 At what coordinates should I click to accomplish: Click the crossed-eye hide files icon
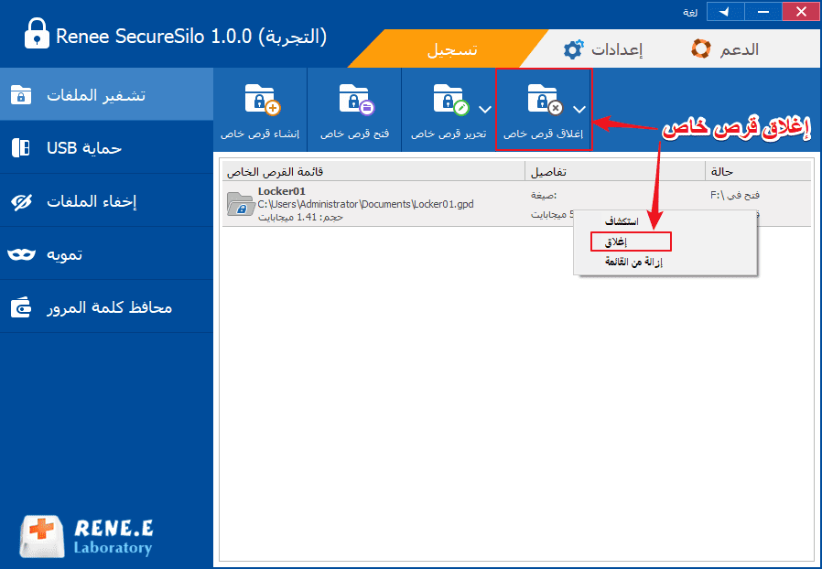(21, 202)
